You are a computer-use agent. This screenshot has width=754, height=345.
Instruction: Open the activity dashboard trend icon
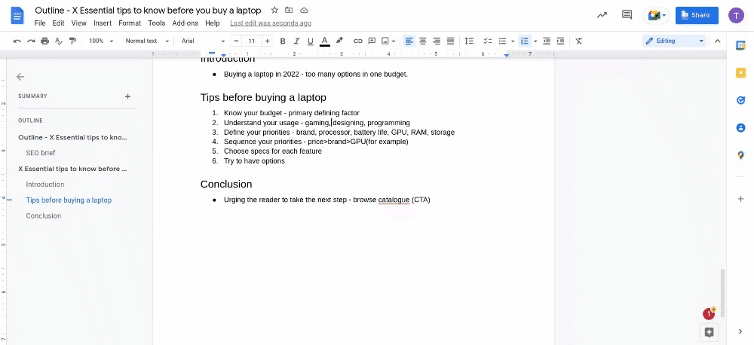(x=602, y=15)
